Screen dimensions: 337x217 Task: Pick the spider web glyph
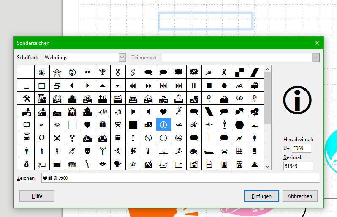tap(57, 72)
